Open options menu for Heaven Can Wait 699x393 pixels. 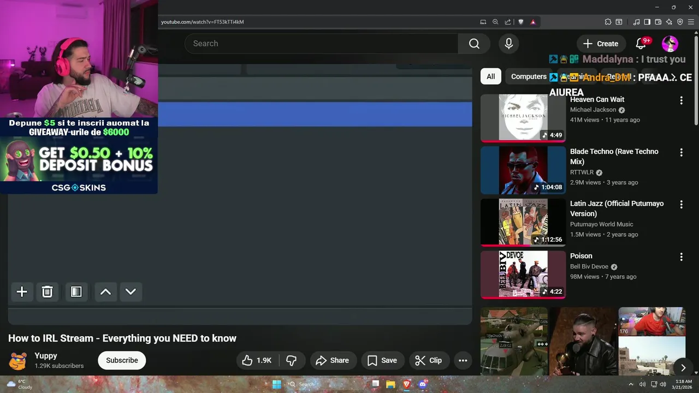pos(681,100)
